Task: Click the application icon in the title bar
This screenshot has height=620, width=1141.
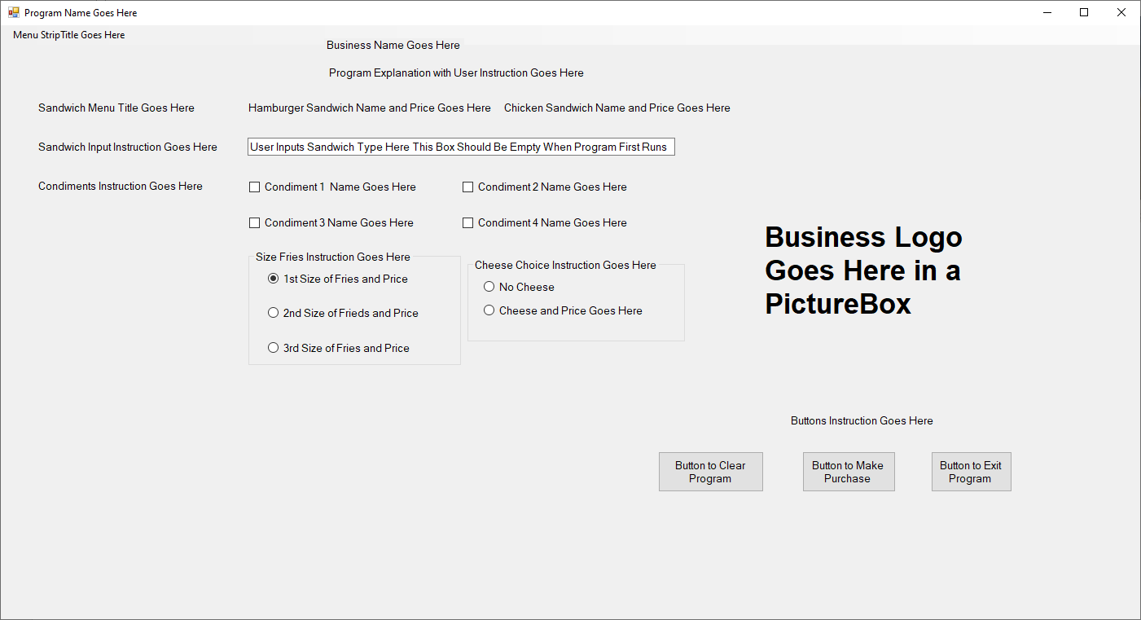Action: point(14,12)
